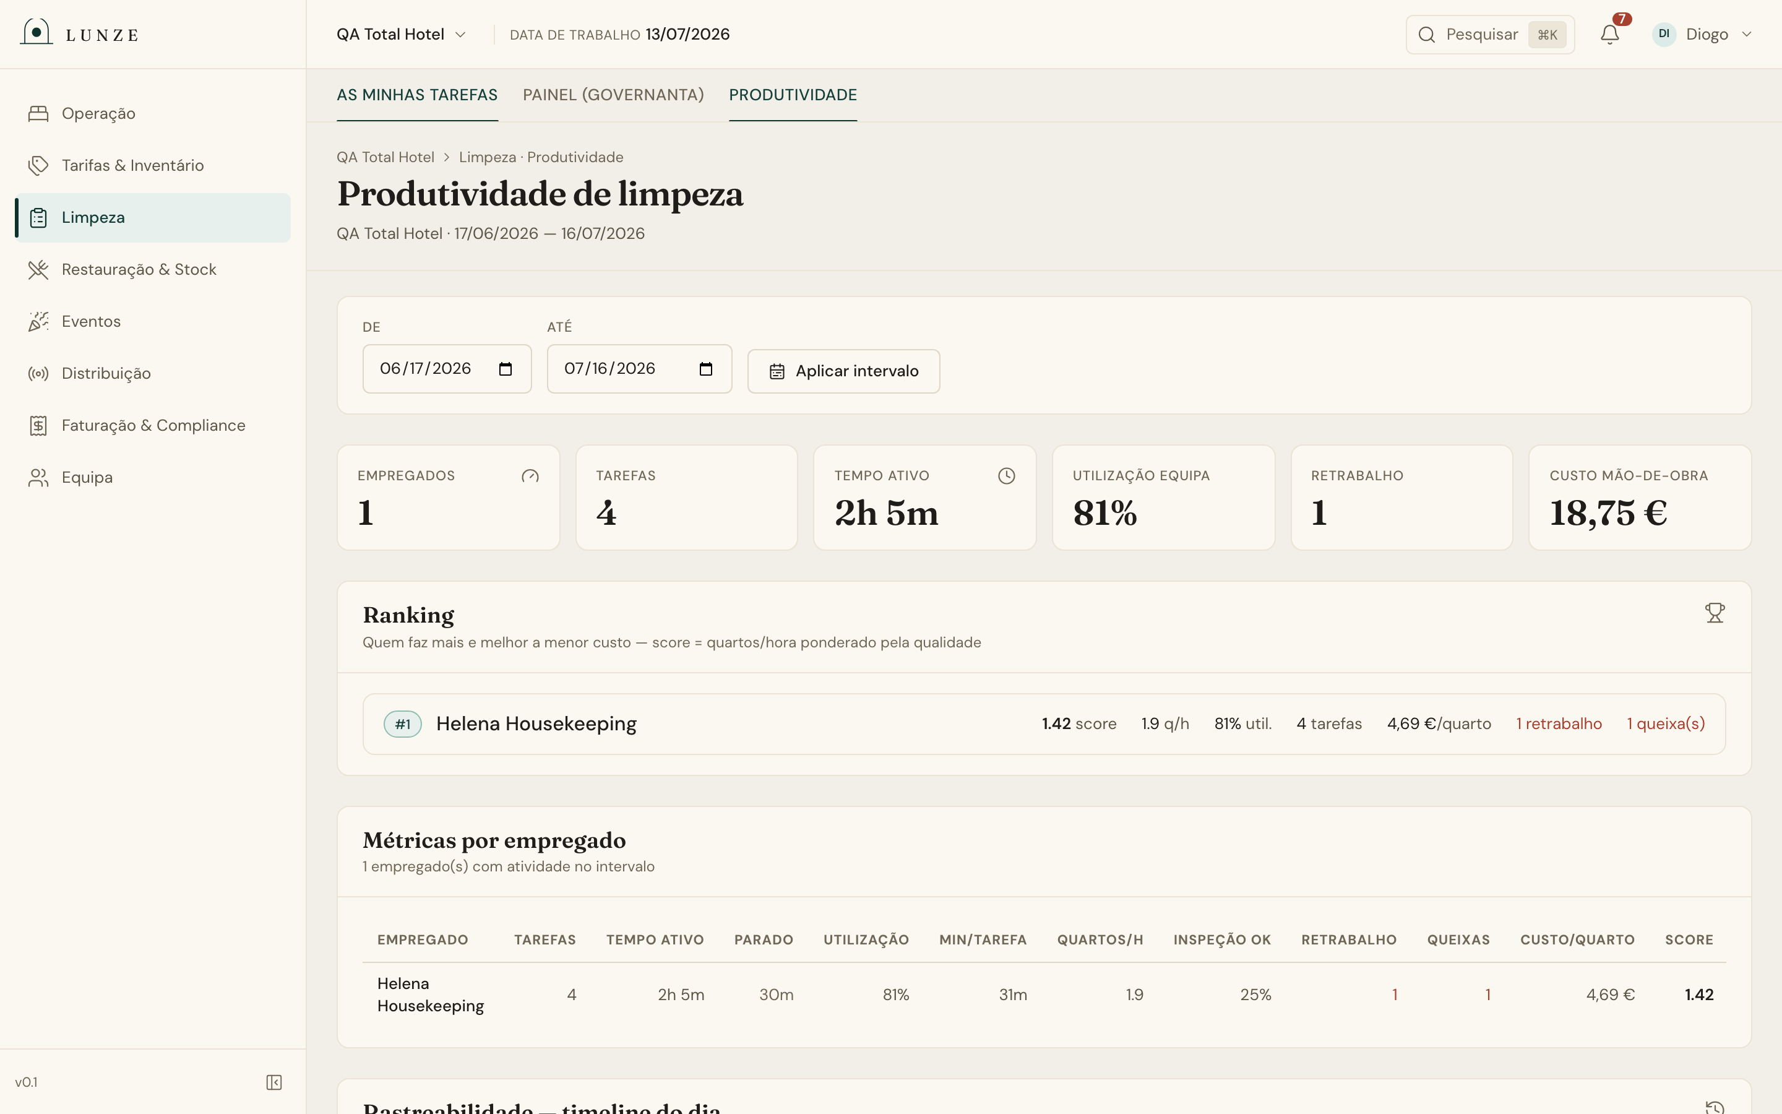The width and height of the screenshot is (1782, 1114).
Task: Click the ATÉ date field 07/16/2026
Action: [639, 369]
